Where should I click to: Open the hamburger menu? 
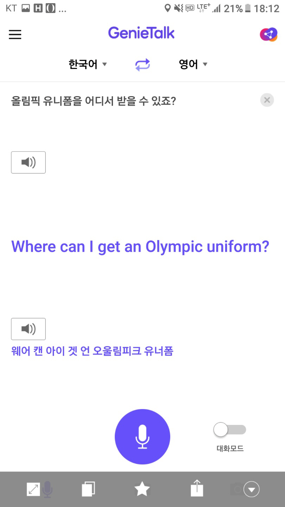point(15,34)
